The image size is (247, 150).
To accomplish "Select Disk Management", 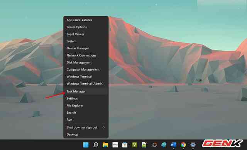I will (x=86, y=62).
